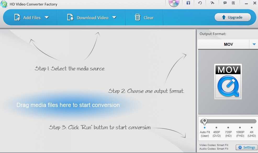Click the resolution slider handle
The image size is (258, 153).
point(205,121)
